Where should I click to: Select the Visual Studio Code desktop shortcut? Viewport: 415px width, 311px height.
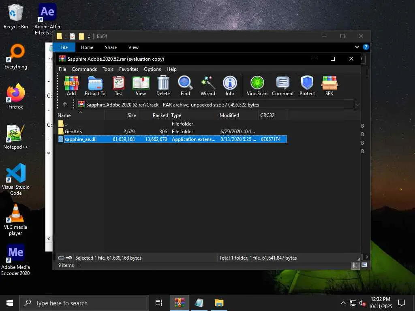(x=16, y=179)
